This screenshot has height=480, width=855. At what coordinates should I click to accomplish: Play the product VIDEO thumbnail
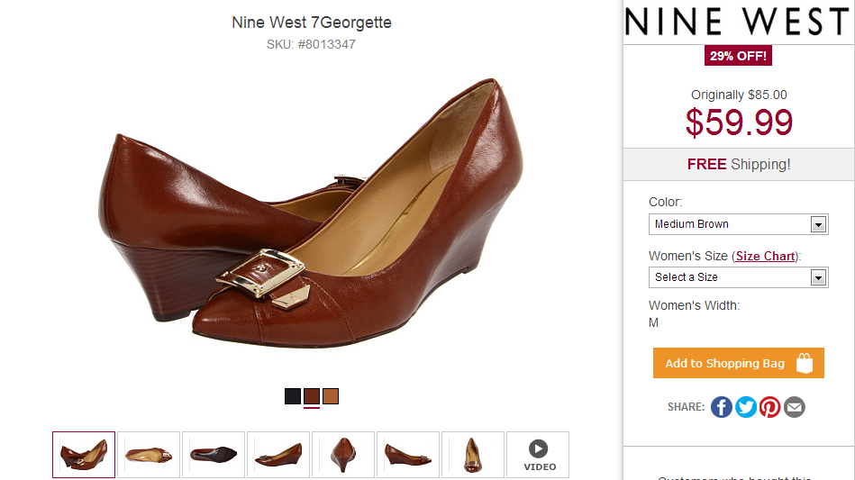point(538,455)
